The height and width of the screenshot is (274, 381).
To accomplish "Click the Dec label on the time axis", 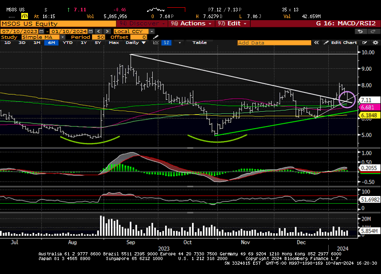I will point(301,242).
